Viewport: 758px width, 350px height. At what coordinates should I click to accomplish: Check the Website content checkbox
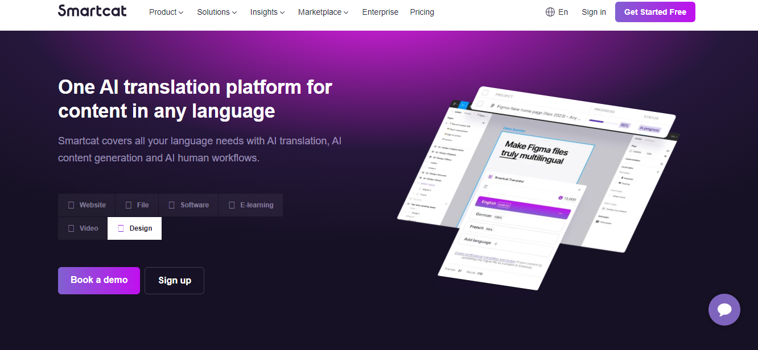(70, 205)
